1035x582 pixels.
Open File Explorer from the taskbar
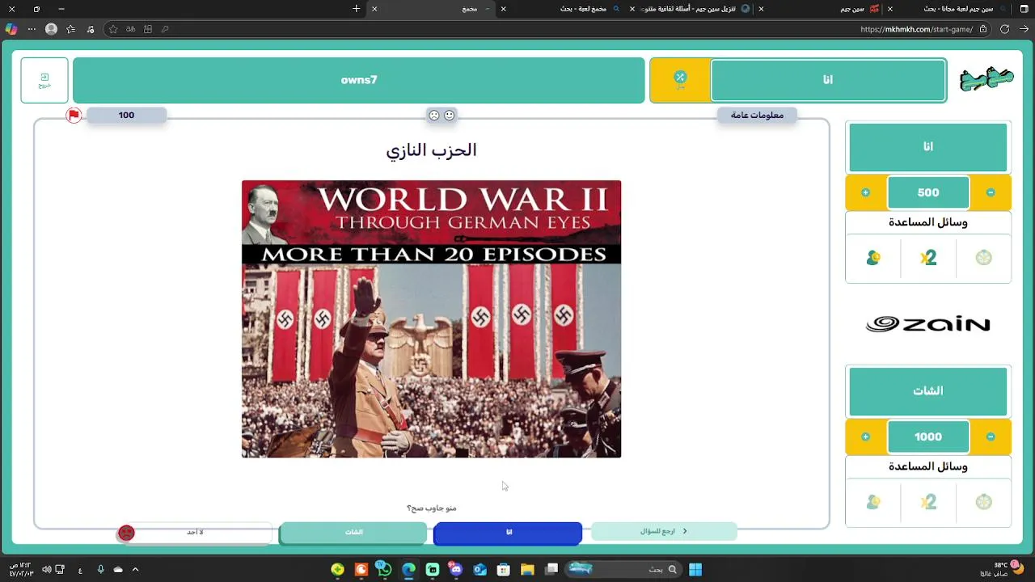pos(527,569)
